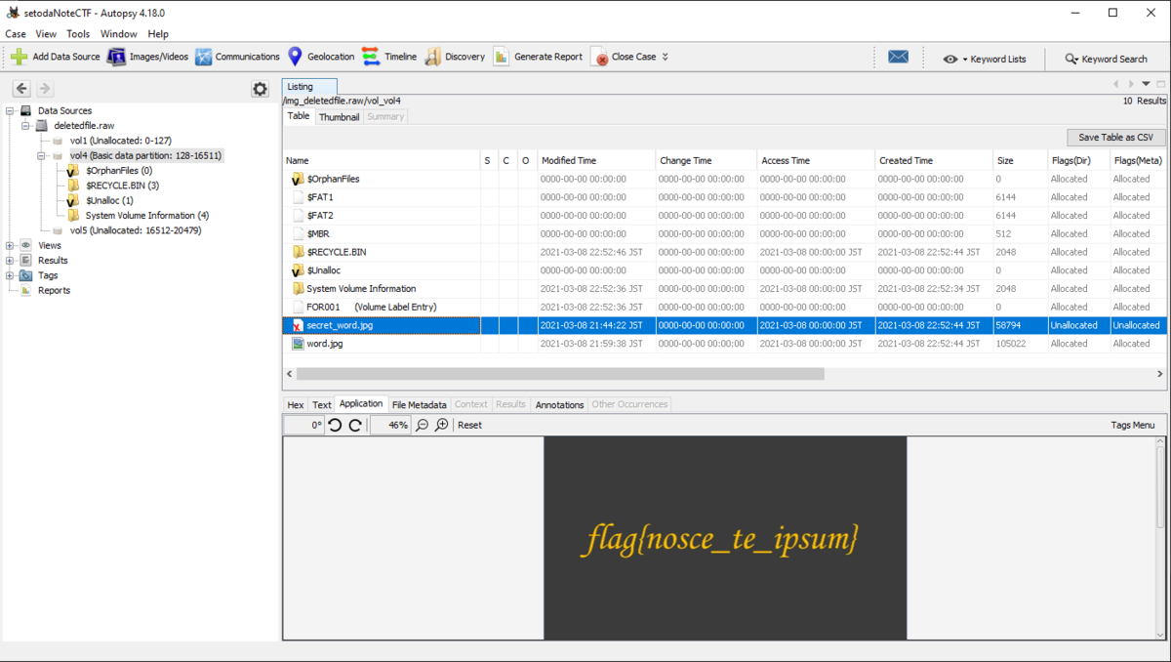Switch to the File Metadata tab

point(419,404)
